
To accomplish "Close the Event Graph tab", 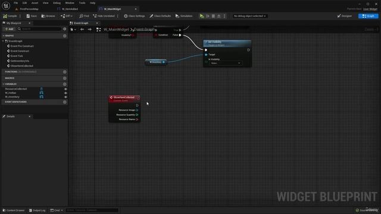I will 97,23.
